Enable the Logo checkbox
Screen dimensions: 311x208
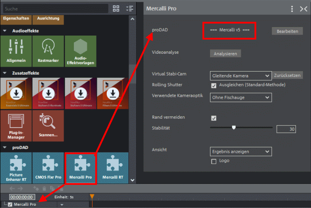point(214,161)
